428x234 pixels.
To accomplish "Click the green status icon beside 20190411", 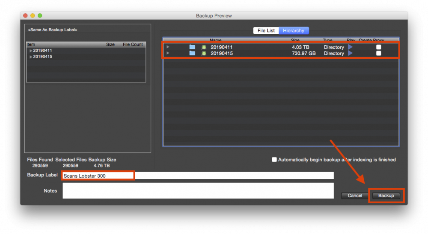I will (x=204, y=47).
